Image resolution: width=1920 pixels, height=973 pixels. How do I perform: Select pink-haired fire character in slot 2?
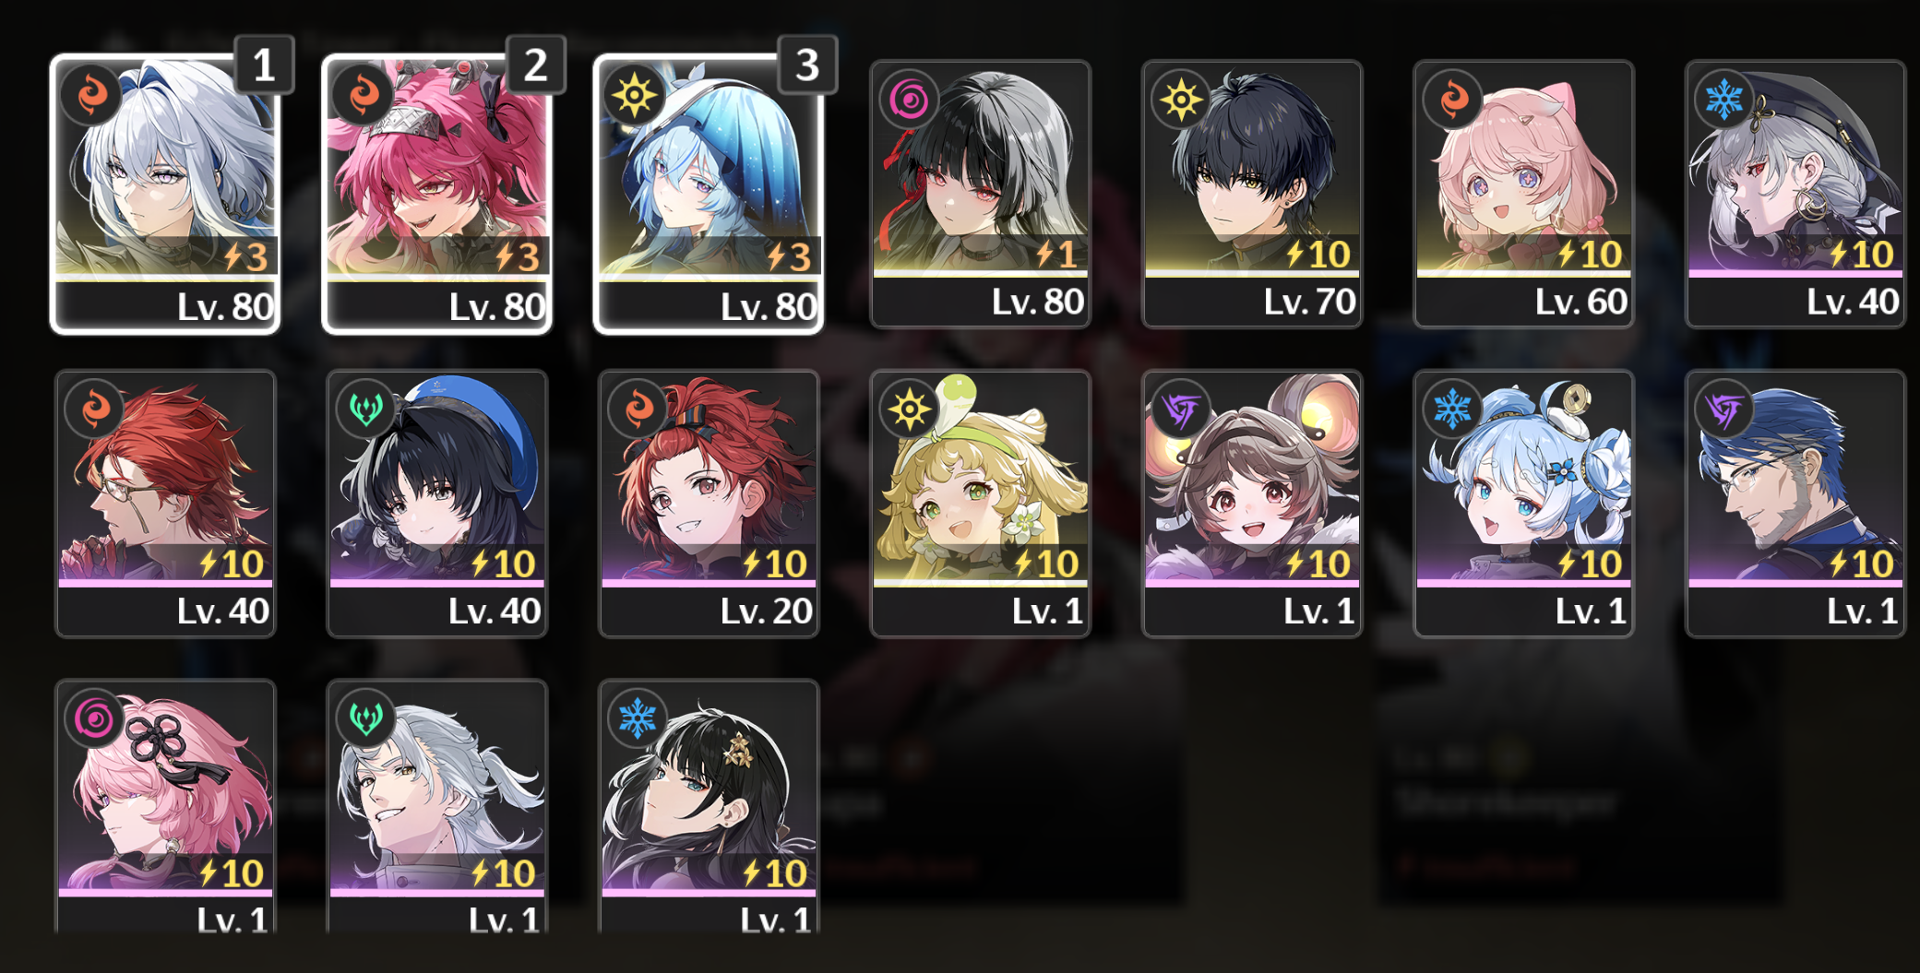point(436,194)
